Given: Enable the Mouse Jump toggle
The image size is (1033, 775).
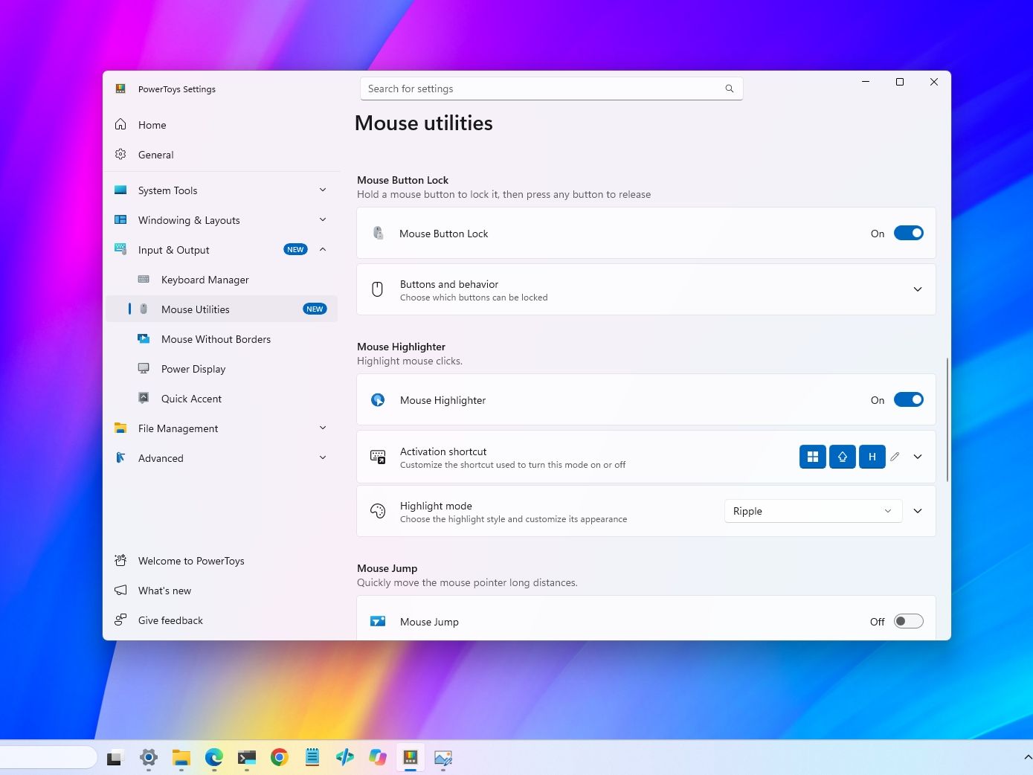Looking at the screenshot, I should (x=909, y=621).
